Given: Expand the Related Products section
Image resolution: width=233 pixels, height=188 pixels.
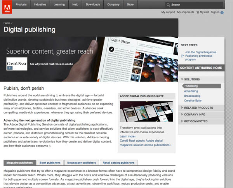Looking at the screenshot, I should coord(183,108).
